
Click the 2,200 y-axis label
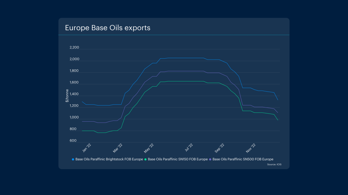pyautogui.click(x=75, y=47)
